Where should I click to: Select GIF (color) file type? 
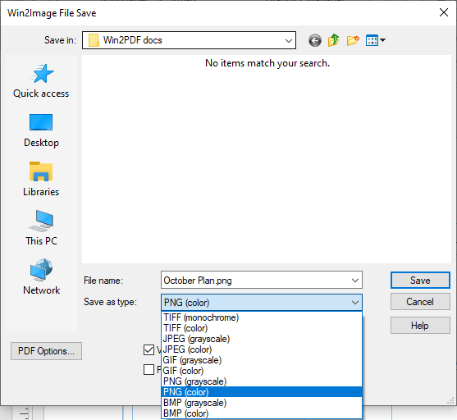(x=262, y=371)
